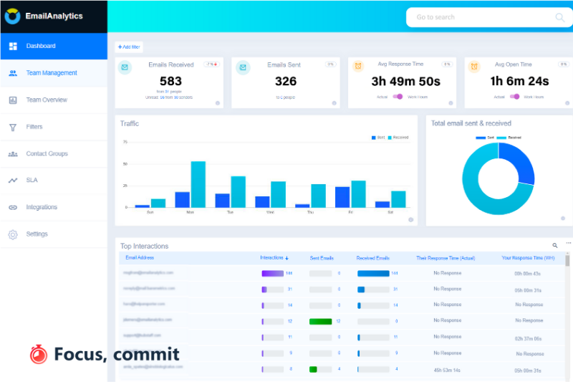Viewport: 573px width, 382px height.
Task: Click the 326 Emails Sent value
Action: click(x=286, y=81)
